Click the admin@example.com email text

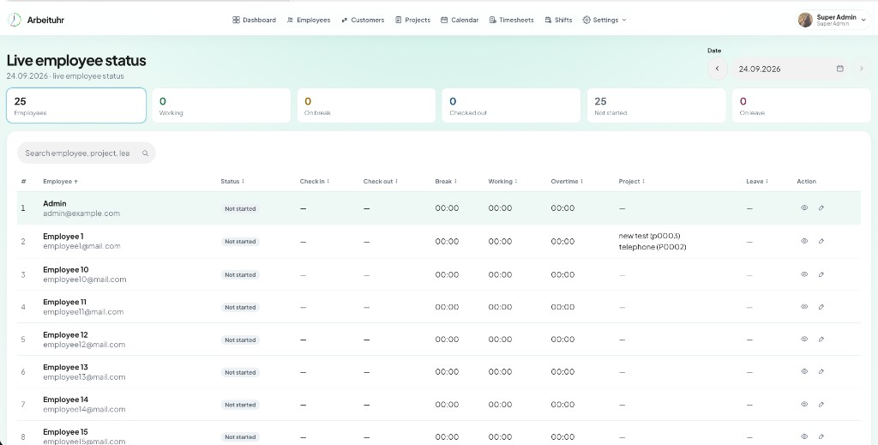click(x=81, y=213)
